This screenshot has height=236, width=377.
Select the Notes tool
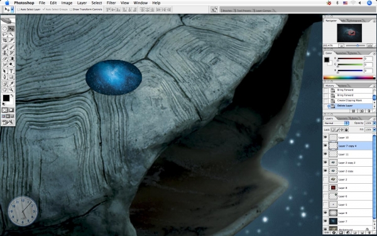(x=4, y=84)
